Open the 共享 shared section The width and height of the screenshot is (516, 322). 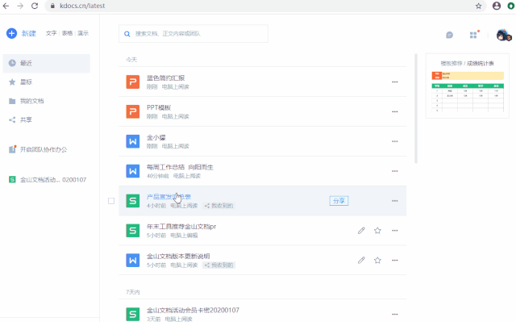(x=26, y=120)
